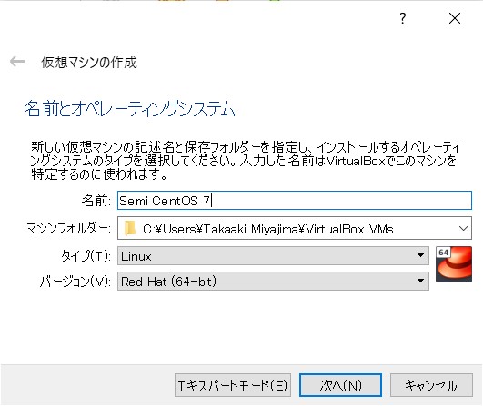Click into the Semi CentOS 7 name field

[294, 200]
